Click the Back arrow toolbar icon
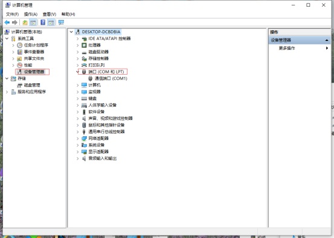Viewport: 334px width, 238px height. (7, 22)
